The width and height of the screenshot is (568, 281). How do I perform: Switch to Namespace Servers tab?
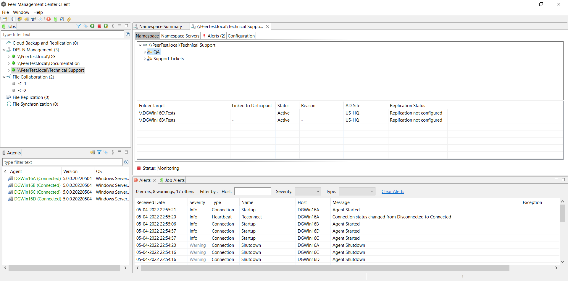(180, 36)
